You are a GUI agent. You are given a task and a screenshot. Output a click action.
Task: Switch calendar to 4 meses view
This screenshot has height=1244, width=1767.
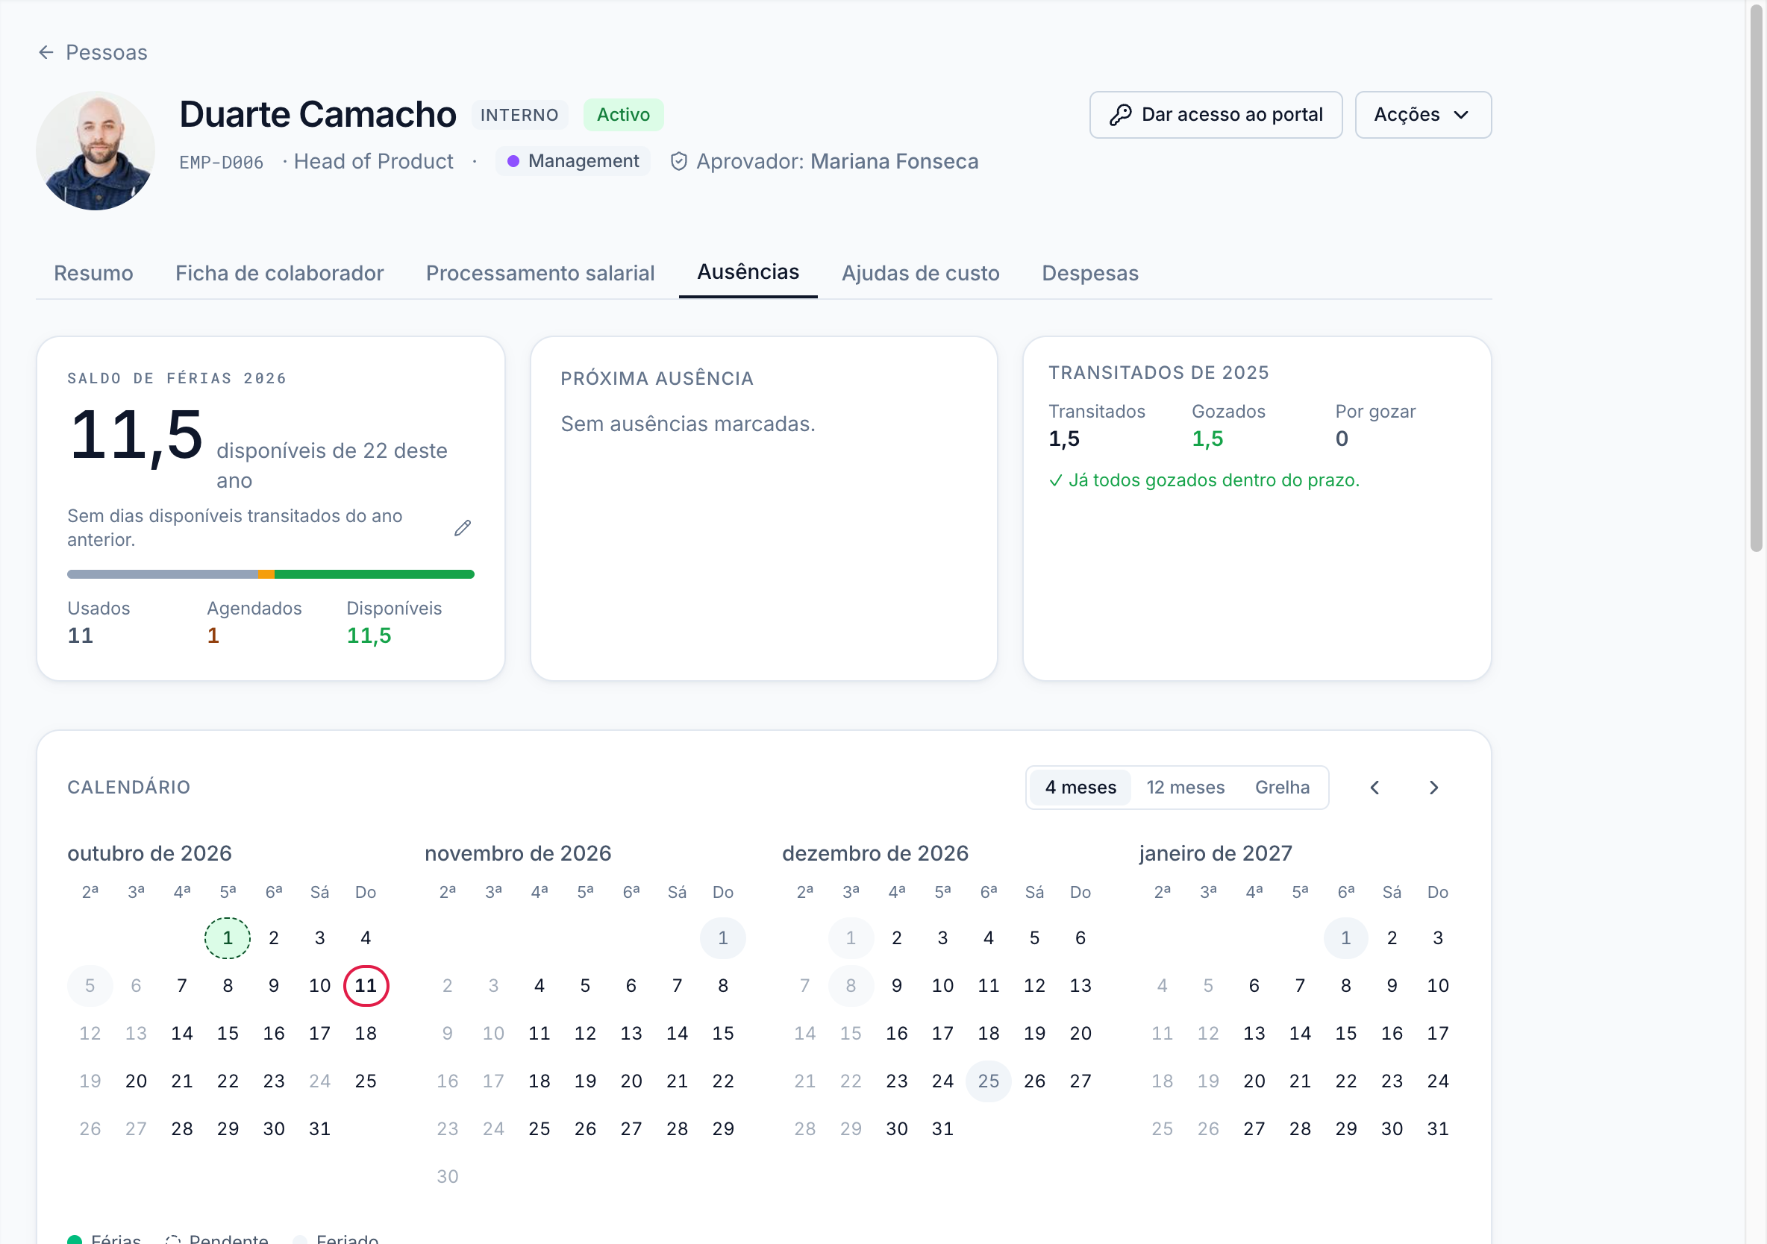click(1080, 787)
